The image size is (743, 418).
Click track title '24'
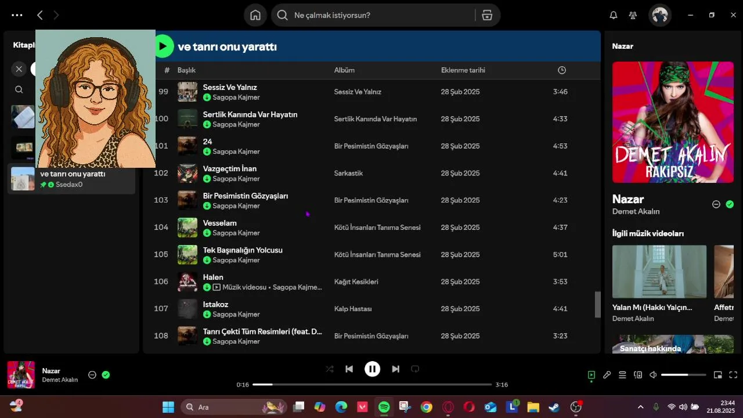[207, 142]
